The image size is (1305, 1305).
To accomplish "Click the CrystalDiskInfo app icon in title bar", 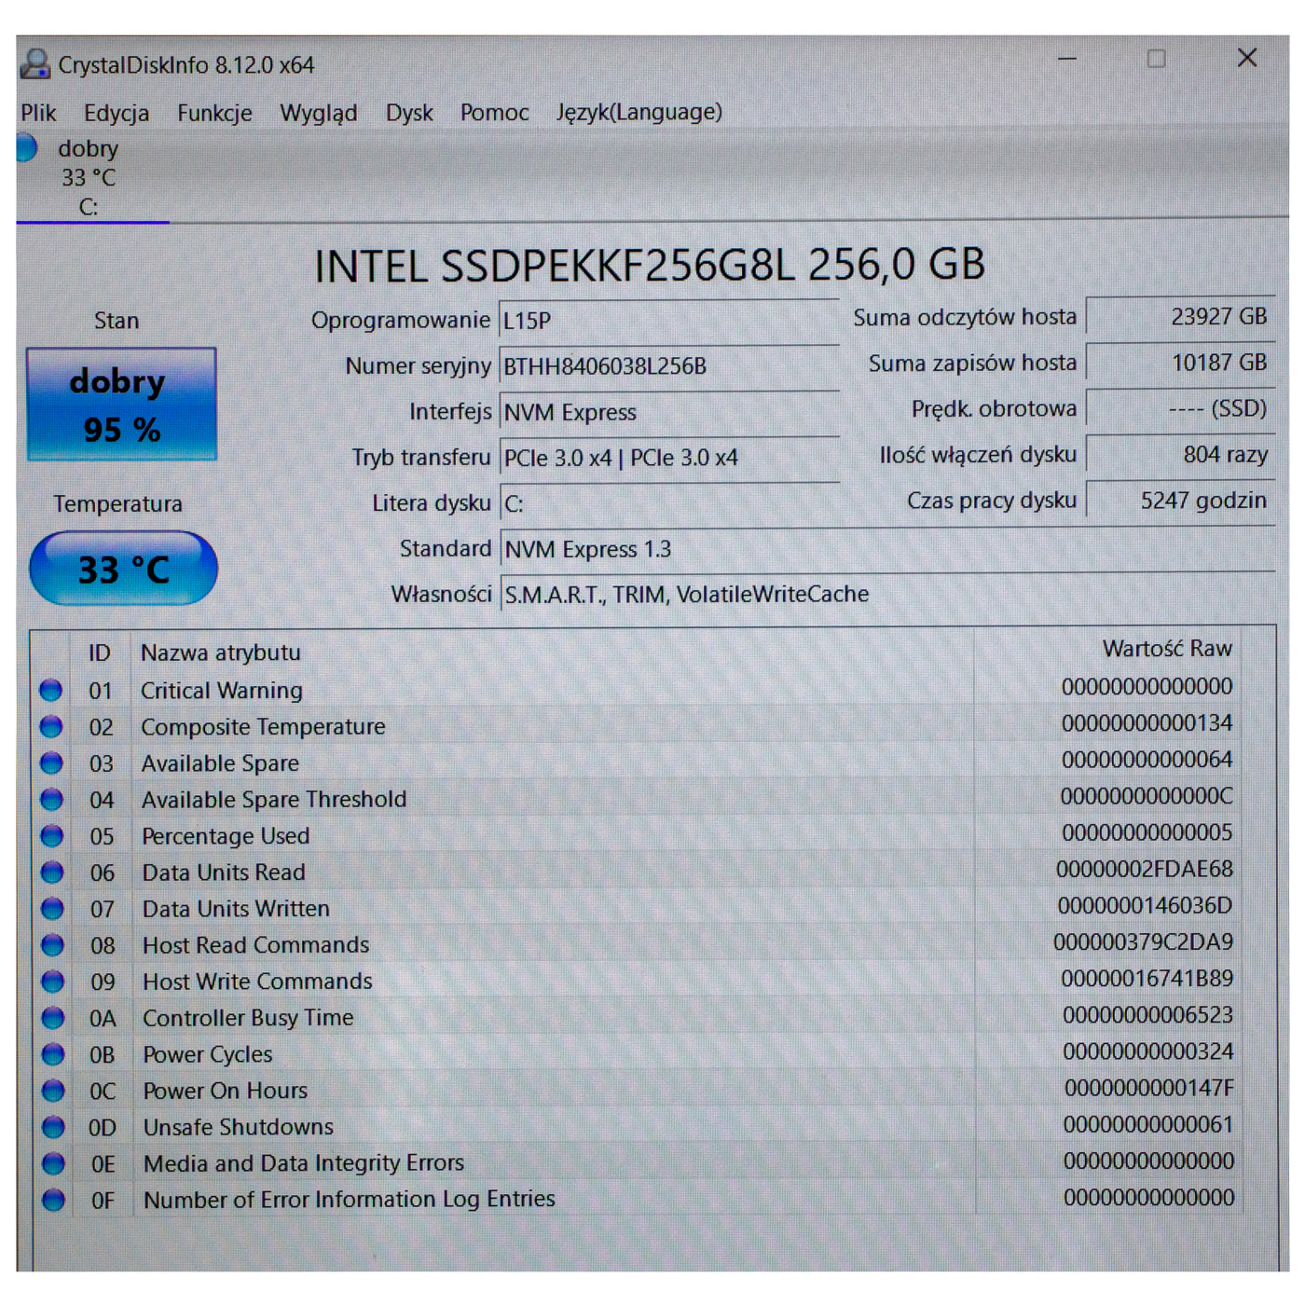I will 34,64.
